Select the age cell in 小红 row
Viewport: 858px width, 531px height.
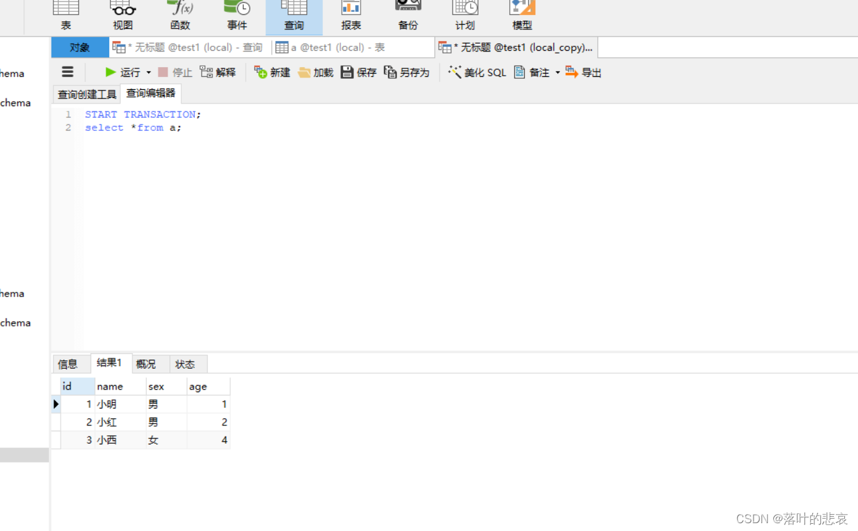(x=208, y=422)
